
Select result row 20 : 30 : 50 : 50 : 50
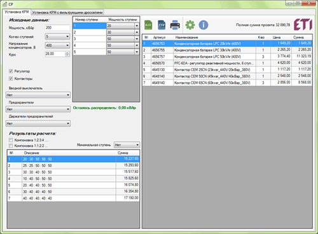73,159
